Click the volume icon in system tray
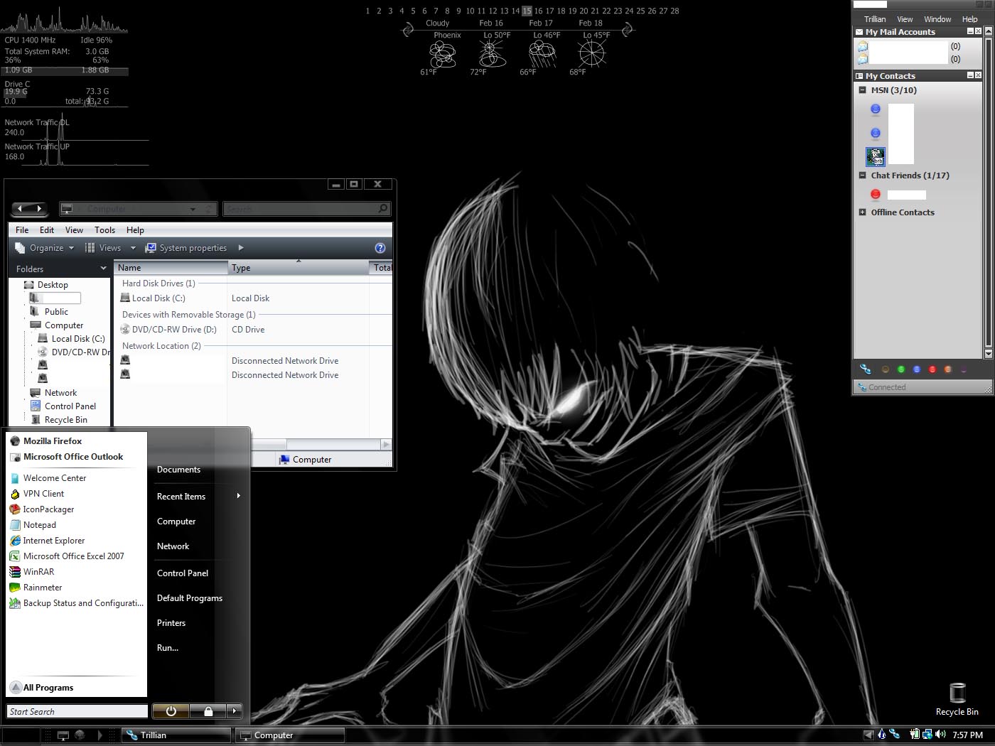This screenshot has height=746, width=995. click(x=940, y=734)
